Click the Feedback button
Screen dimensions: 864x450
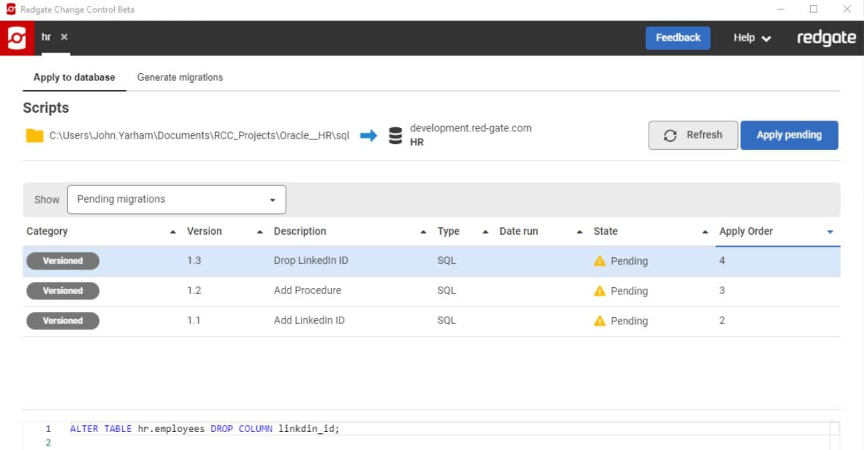tap(678, 38)
